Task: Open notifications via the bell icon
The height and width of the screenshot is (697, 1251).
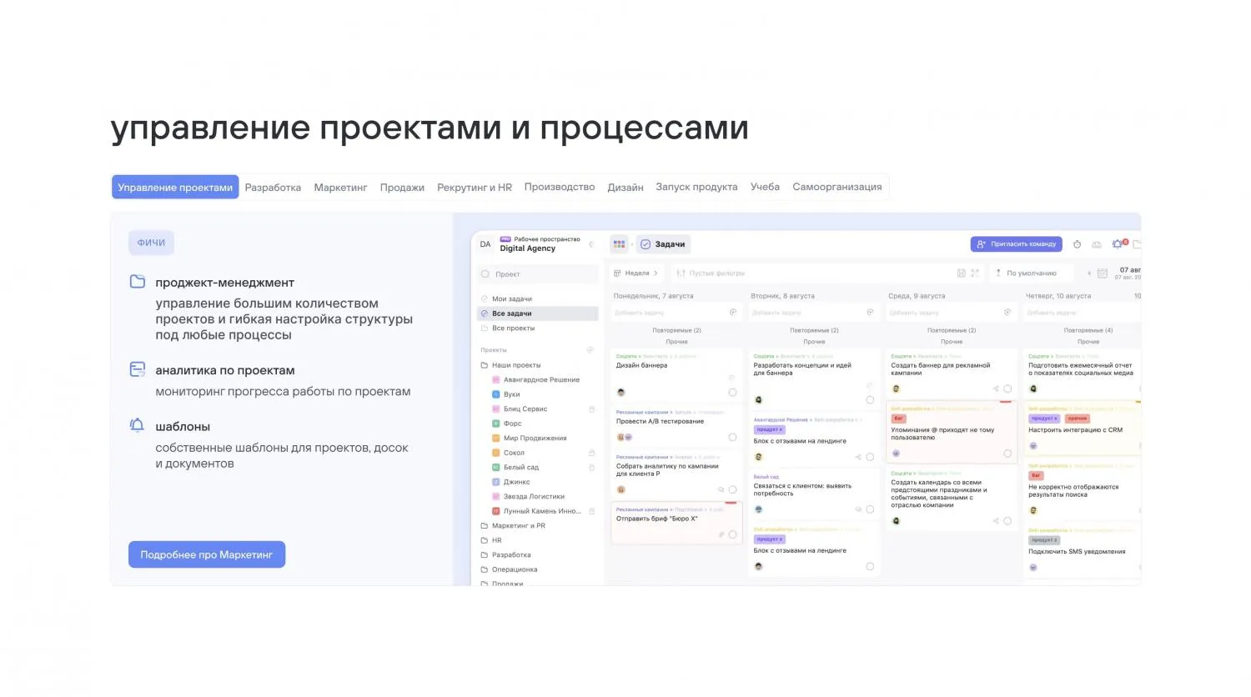Action: point(1118,243)
